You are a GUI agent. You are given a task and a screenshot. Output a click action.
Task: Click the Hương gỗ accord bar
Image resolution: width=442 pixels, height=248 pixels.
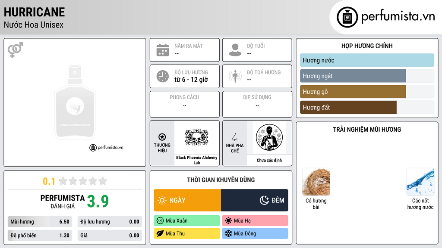(367, 92)
